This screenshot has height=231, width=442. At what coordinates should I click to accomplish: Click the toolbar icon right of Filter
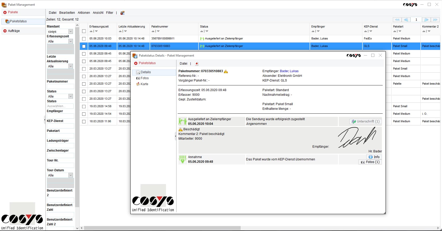click(x=123, y=13)
